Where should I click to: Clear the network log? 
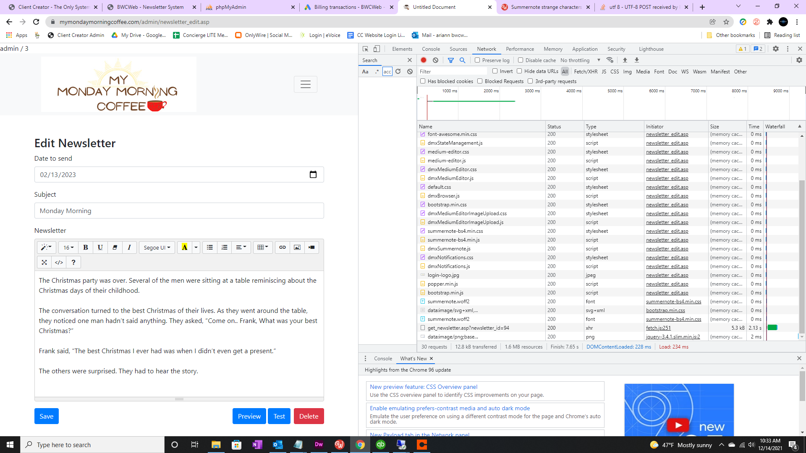(x=436, y=60)
